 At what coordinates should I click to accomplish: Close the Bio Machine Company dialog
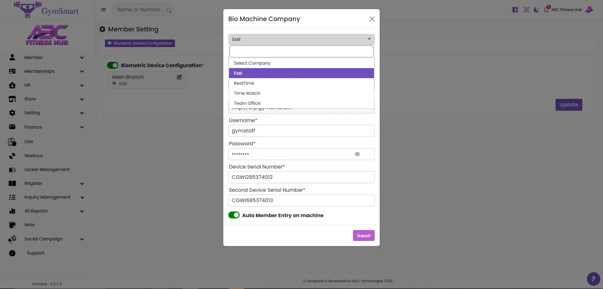pyautogui.click(x=372, y=19)
